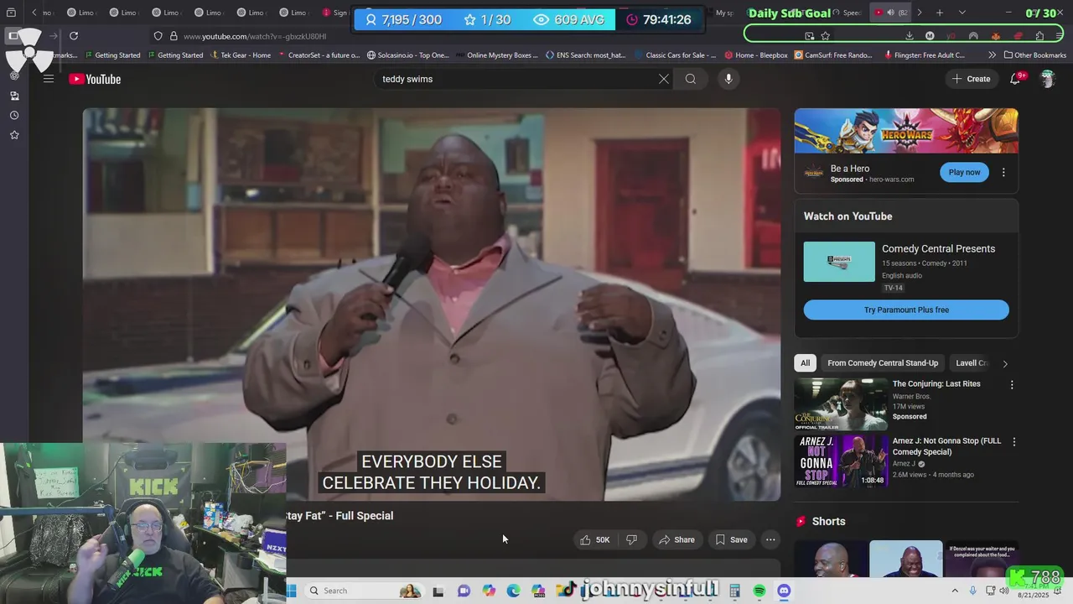Open Discord from the taskbar
Viewport: 1073px width, 604px height.
(x=784, y=591)
